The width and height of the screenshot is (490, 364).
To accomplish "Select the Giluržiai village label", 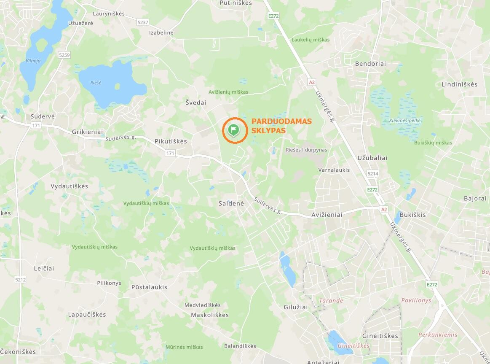I will coord(296,307).
